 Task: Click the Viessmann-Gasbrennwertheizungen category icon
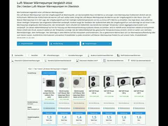click(x=12, y=61)
